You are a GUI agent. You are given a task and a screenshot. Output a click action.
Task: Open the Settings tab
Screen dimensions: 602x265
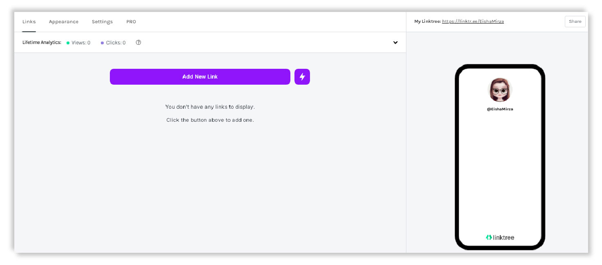pyautogui.click(x=102, y=22)
